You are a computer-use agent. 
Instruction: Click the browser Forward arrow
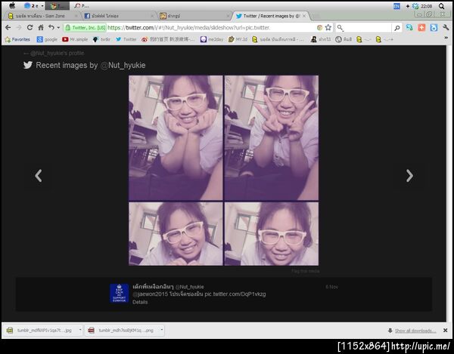[19, 27]
